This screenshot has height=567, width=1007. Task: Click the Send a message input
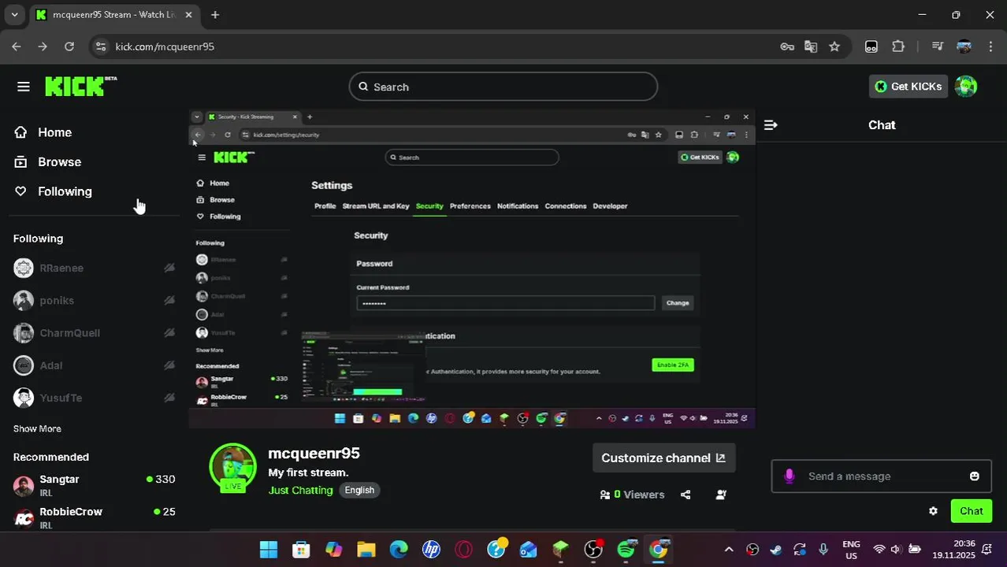(881, 476)
